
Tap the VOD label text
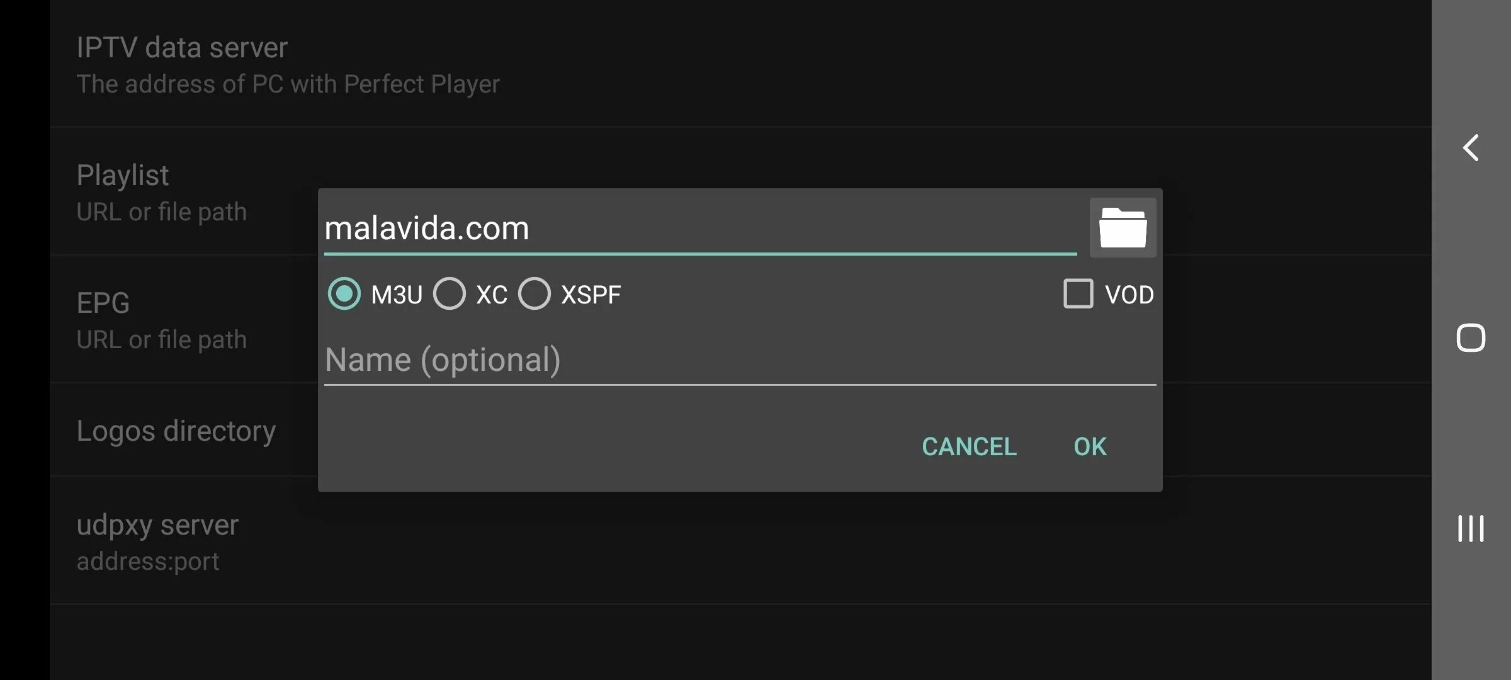(1129, 295)
